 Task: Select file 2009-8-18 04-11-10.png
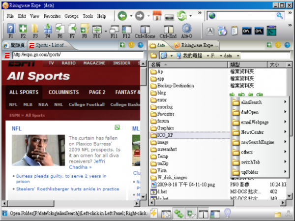183,185
